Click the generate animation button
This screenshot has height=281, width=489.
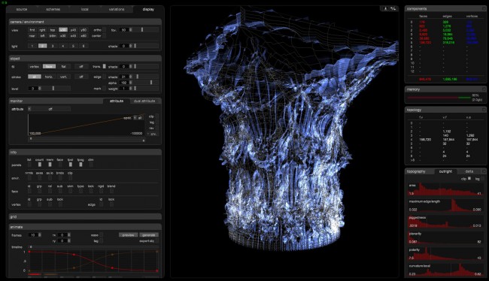pos(149,235)
